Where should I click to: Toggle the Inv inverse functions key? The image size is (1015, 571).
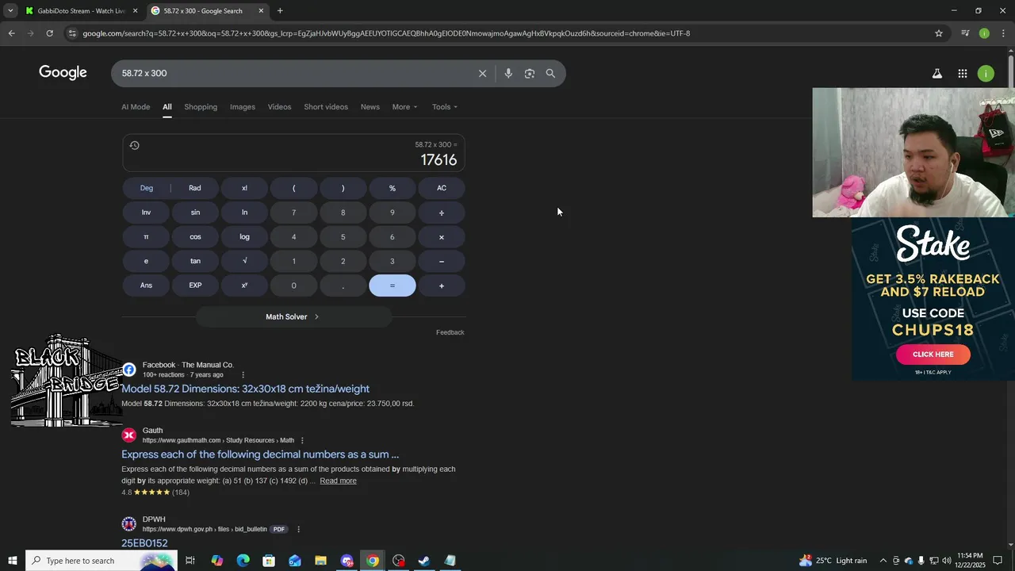click(146, 213)
